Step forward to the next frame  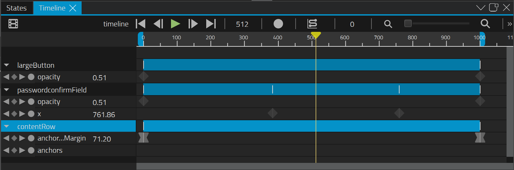pyautogui.click(x=193, y=24)
